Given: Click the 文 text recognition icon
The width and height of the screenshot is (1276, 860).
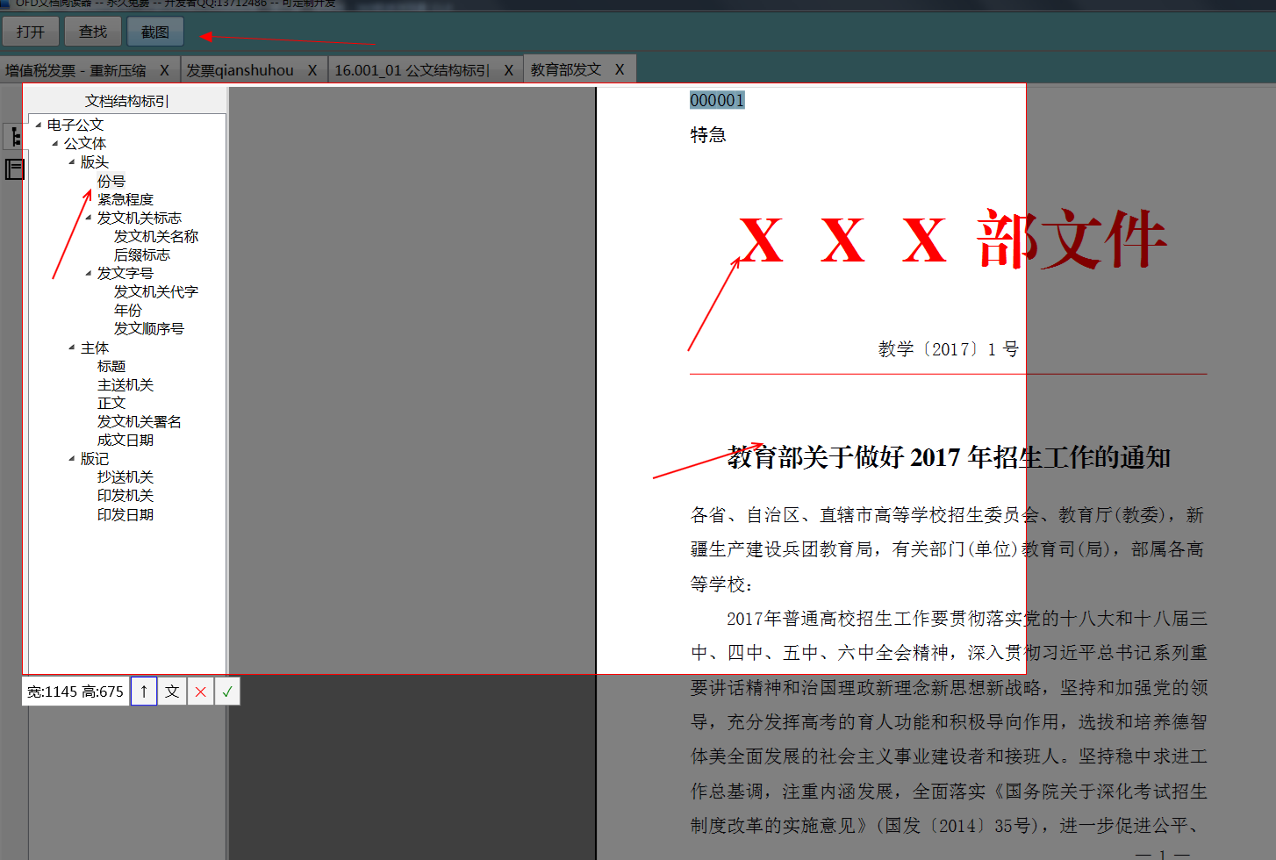Looking at the screenshot, I should click(172, 692).
